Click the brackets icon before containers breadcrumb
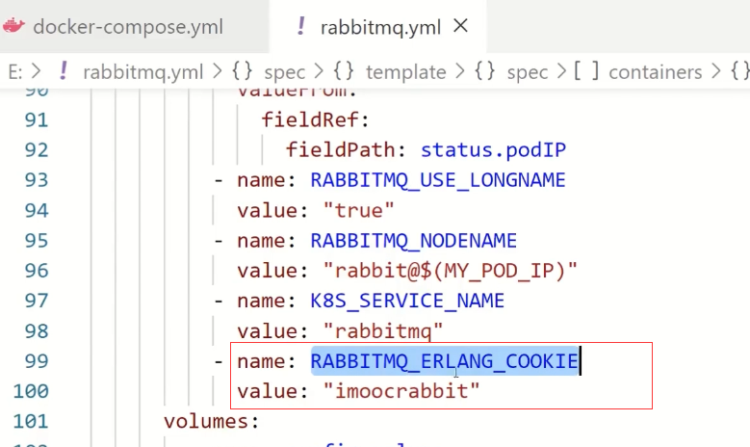The width and height of the screenshot is (750, 447). 586,72
